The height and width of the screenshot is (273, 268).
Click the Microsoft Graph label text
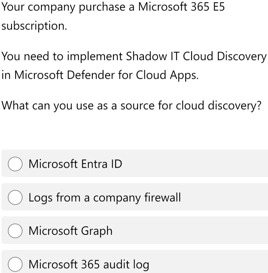pos(70,231)
